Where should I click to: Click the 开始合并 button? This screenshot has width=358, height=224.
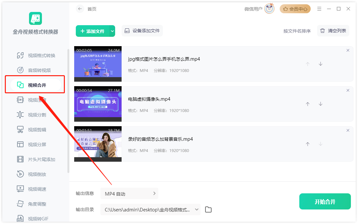325,201
